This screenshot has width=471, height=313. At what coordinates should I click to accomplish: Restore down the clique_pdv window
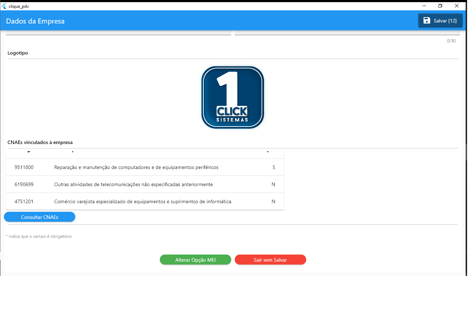[x=441, y=6]
